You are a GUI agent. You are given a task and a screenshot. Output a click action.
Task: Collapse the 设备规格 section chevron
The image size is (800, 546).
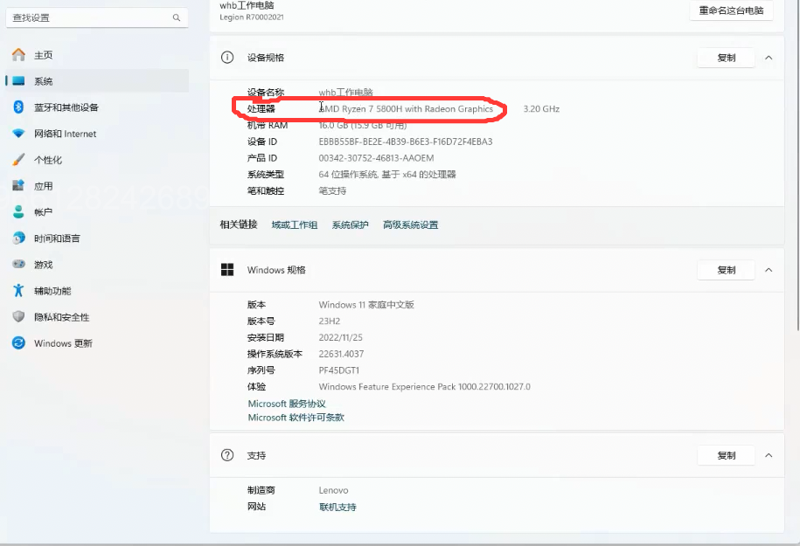coord(769,58)
